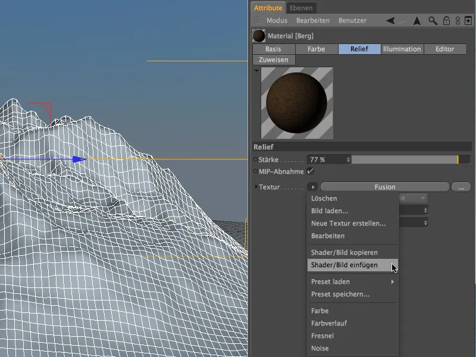Choose Bearbeiten in the texture popup menu
The height and width of the screenshot is (357, 476).
[x=353, y=236]
